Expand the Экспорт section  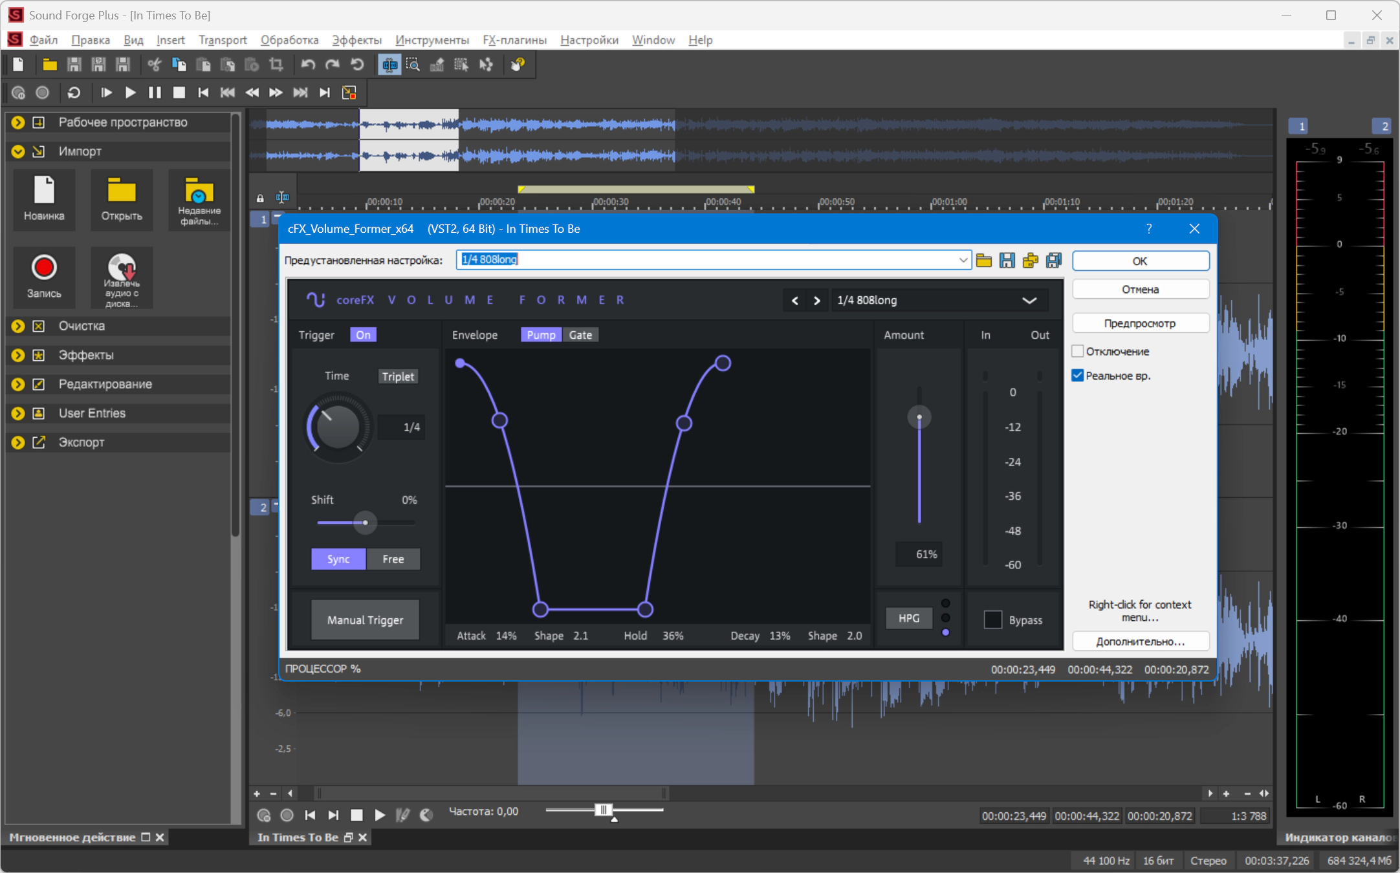18,442
